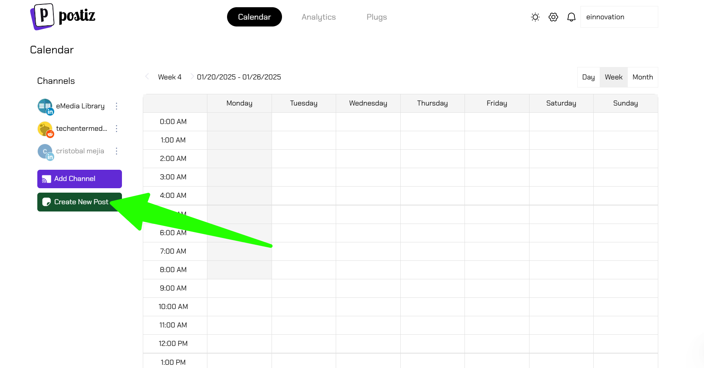Click the Friday column header
The image size is (704, 368).
pyautogui.click(x=497, y=103)
